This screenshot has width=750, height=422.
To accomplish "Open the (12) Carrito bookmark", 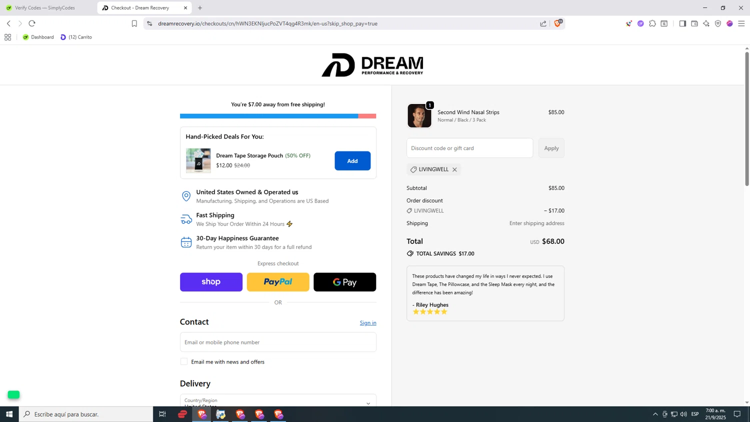I will (76, 37).
